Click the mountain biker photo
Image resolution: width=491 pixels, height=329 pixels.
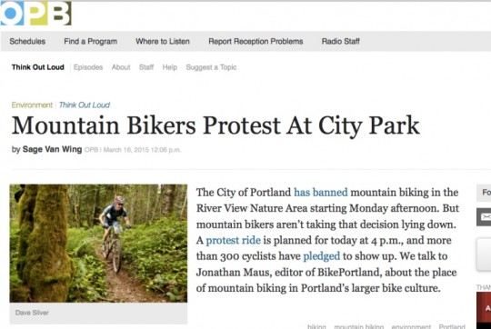(98, 244)
